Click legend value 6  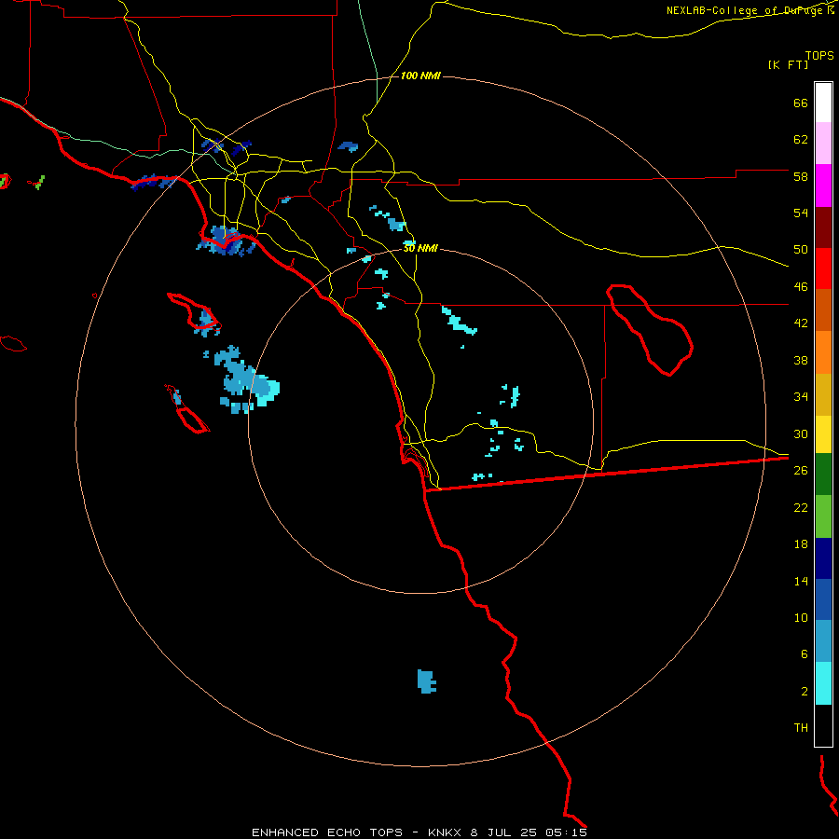click(x=805, y=654)
